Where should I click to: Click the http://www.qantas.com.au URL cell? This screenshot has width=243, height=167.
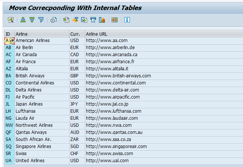(x=114, y=132)
